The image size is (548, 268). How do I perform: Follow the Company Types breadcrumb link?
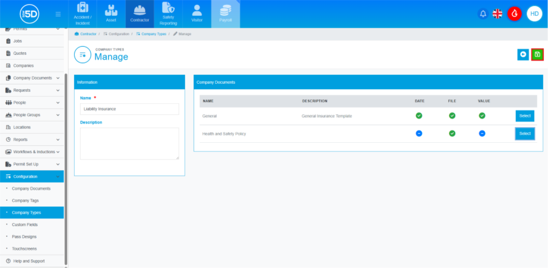[x=152, y=34]
